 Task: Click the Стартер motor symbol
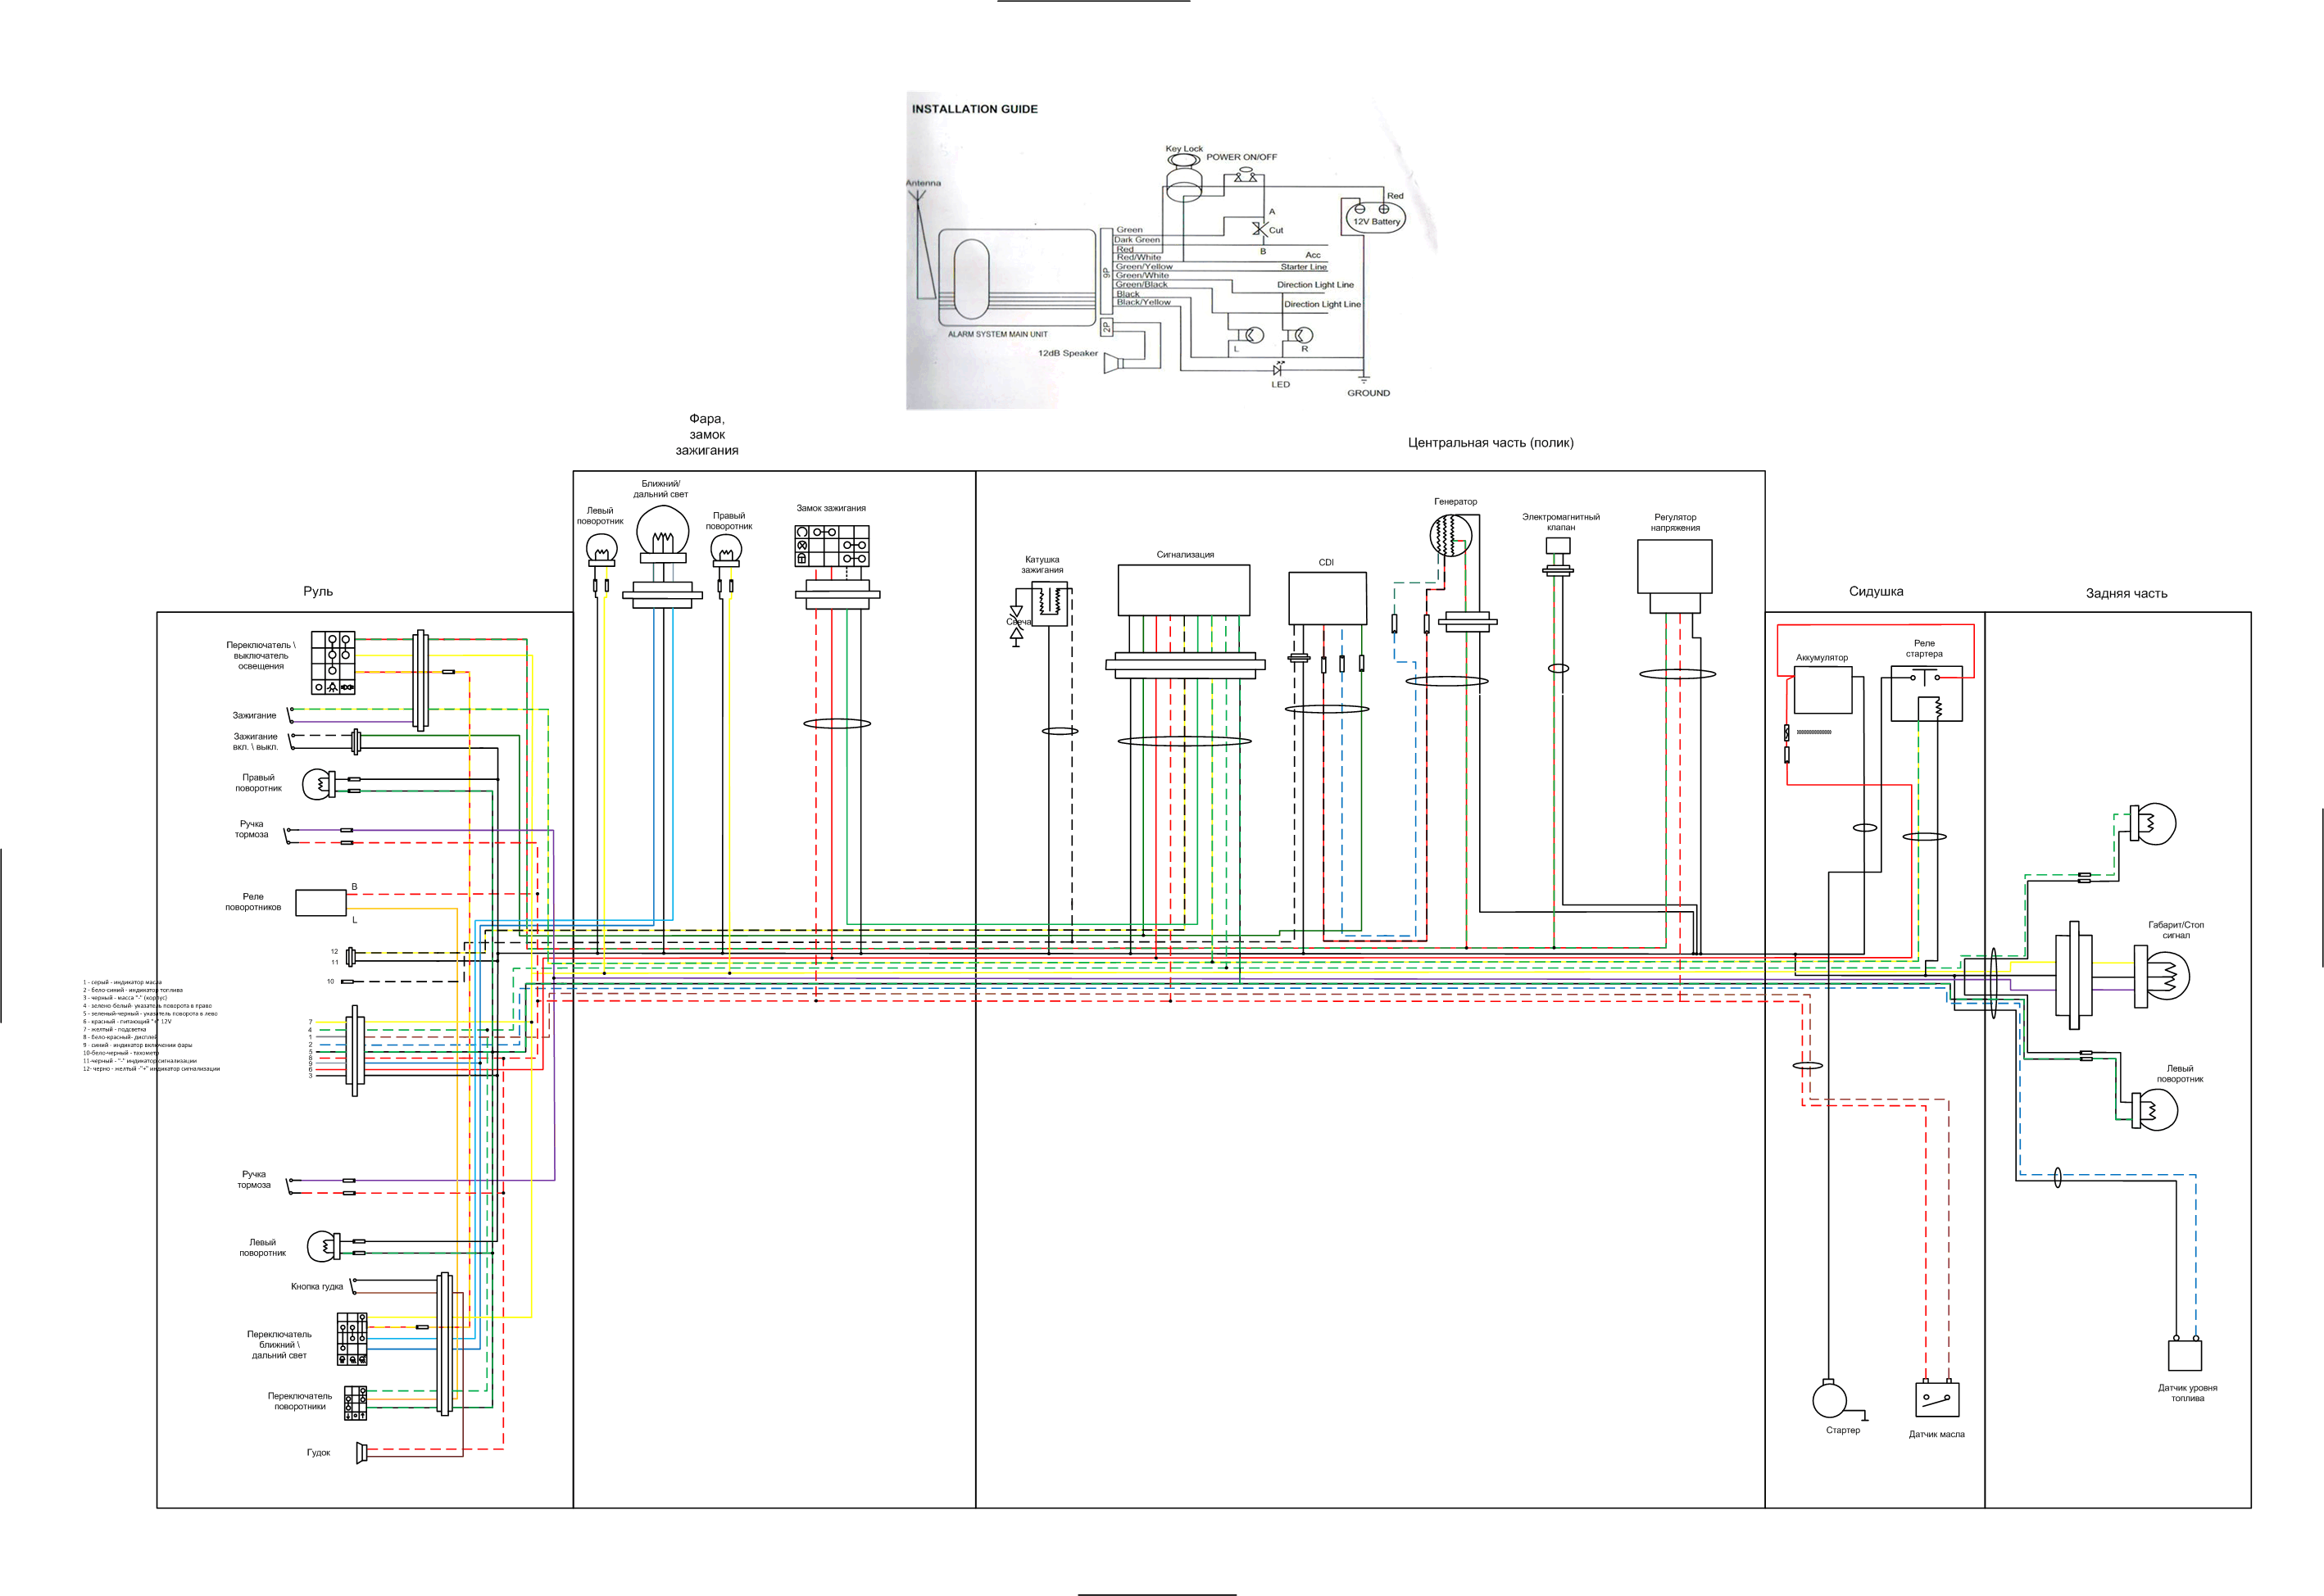click(1829, 1399)
